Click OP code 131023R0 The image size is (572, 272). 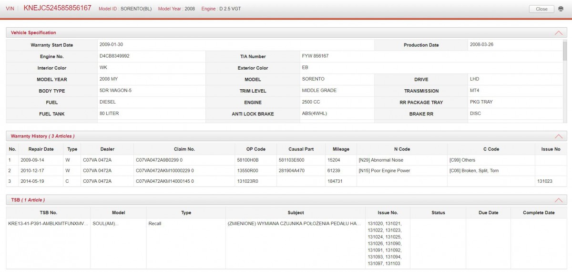(x=247, y=181)
